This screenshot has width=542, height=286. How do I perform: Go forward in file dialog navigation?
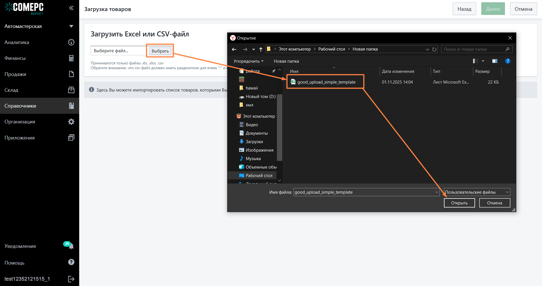coord(245,49)
